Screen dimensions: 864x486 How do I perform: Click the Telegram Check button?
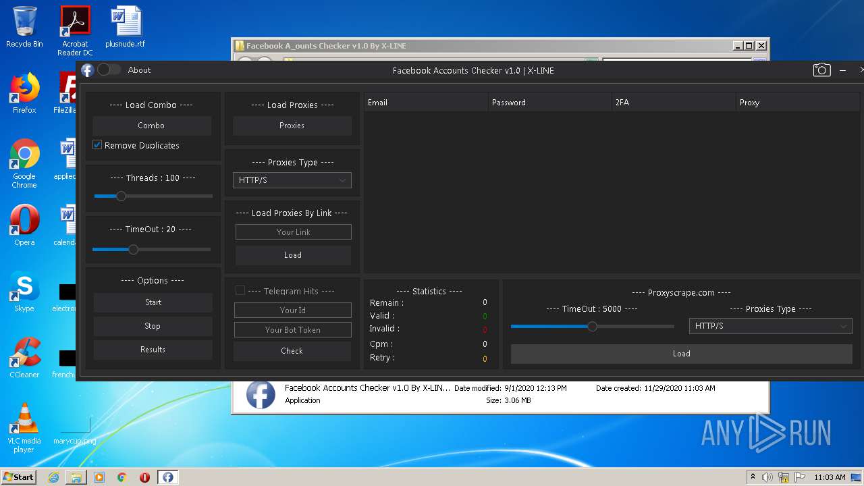(x=292, y=351)
